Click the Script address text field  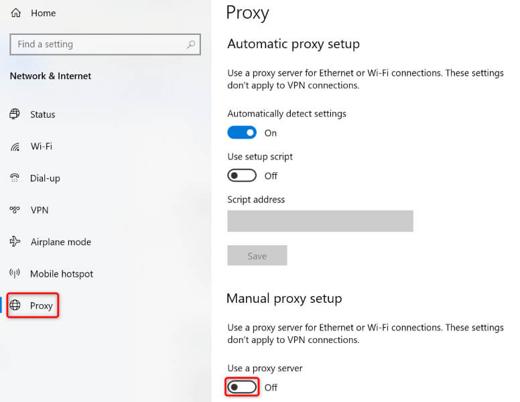pyautogui.click(x=320, y=221)
